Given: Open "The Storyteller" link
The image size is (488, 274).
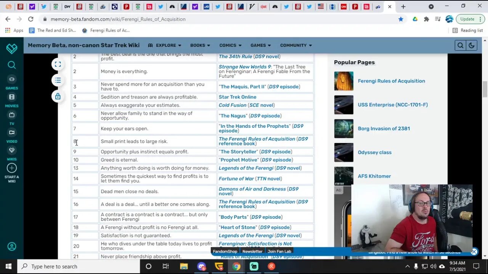Looking at the screenshot, I should click(x=238, y=152).
